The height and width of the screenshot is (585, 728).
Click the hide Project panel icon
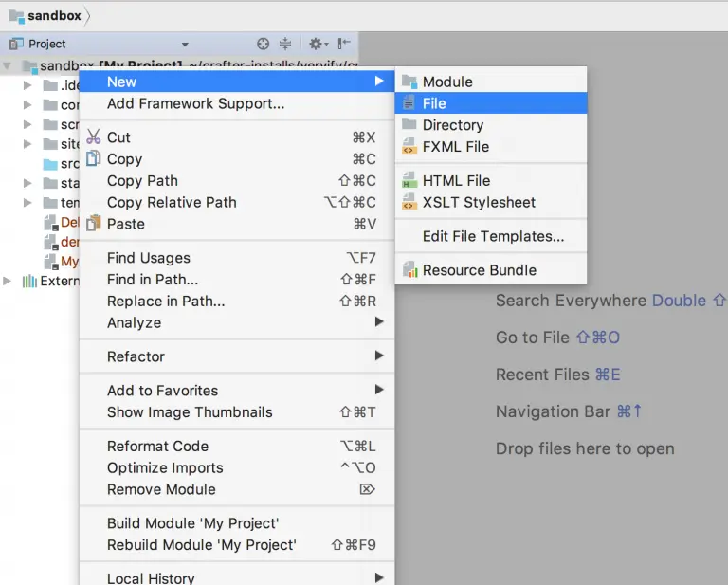[x=344, y=44]
